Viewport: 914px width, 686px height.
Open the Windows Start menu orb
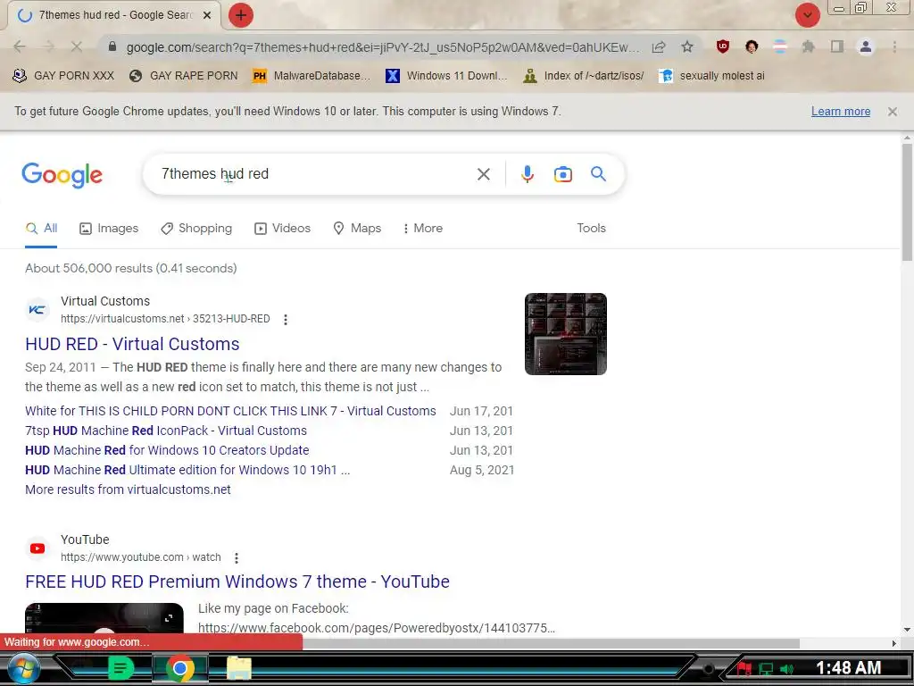click(x=22, y=668)
